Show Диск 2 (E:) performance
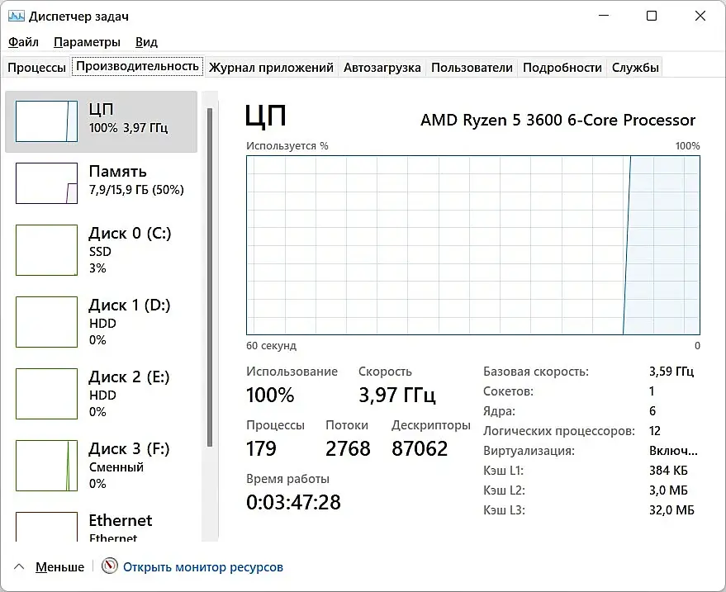 point(46,394)
